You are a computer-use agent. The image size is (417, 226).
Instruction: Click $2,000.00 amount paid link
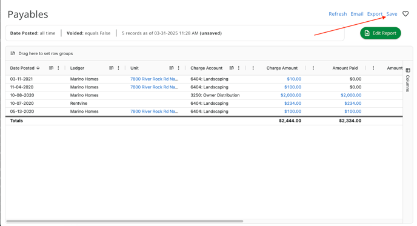click(x=351, y=95)
